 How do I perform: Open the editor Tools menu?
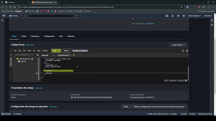tap(39, 51)
